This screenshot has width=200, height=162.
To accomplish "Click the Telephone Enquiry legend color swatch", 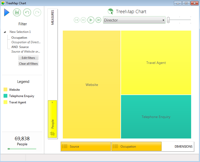I will [x=5, y=96].
